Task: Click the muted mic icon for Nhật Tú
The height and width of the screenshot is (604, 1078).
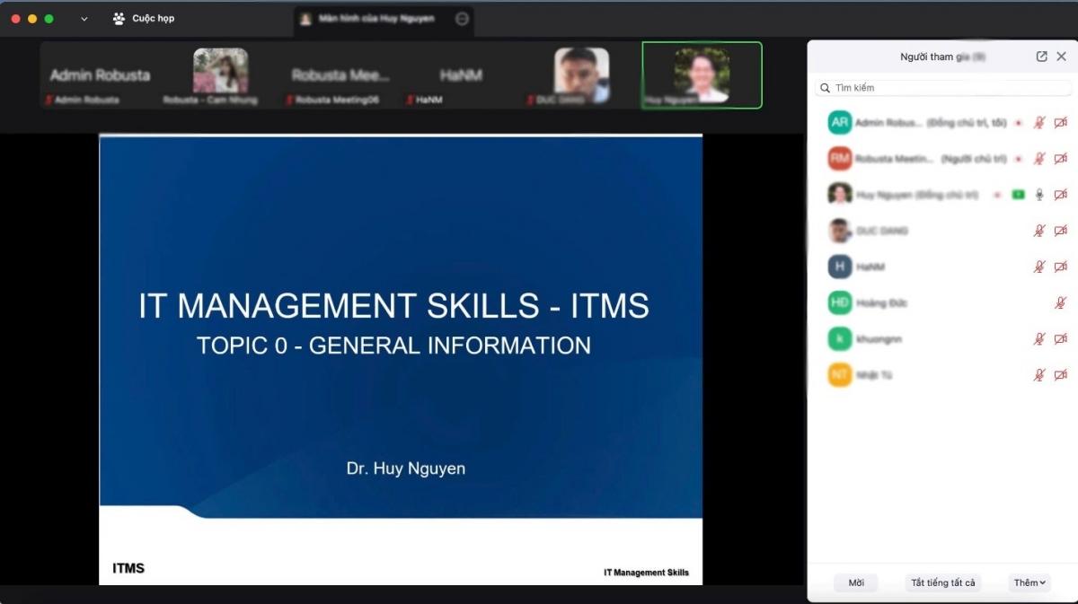Action: (1039, 375)
